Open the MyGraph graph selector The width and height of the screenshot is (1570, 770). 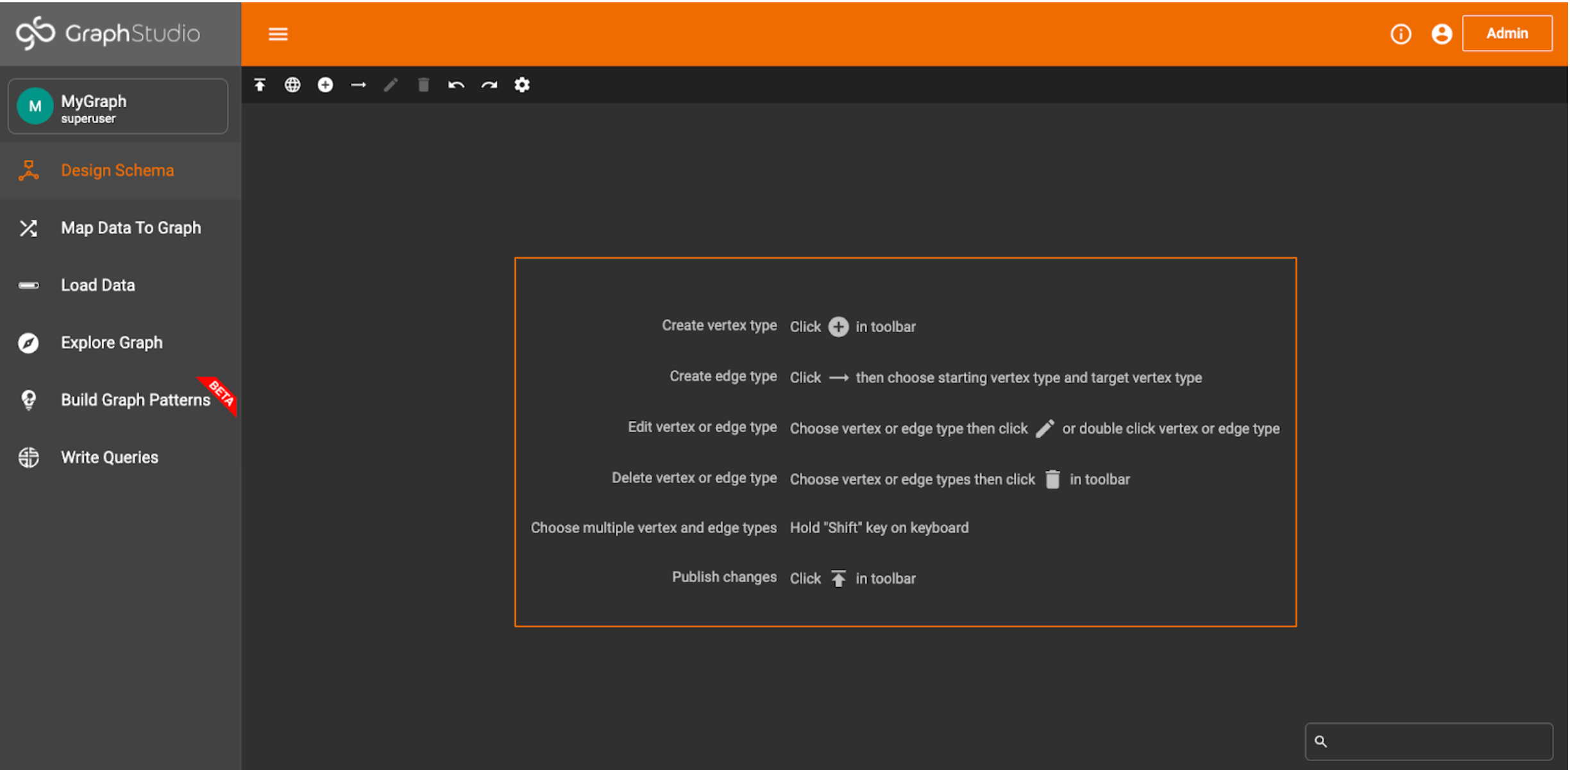click(118, 107)
